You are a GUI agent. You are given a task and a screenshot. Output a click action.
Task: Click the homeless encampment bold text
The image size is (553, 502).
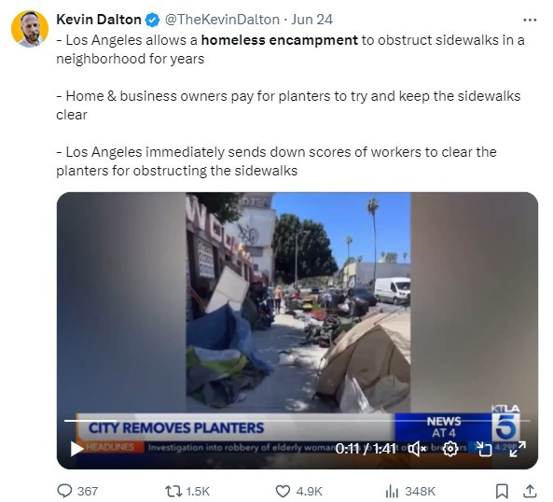click(x=280, y=40)
